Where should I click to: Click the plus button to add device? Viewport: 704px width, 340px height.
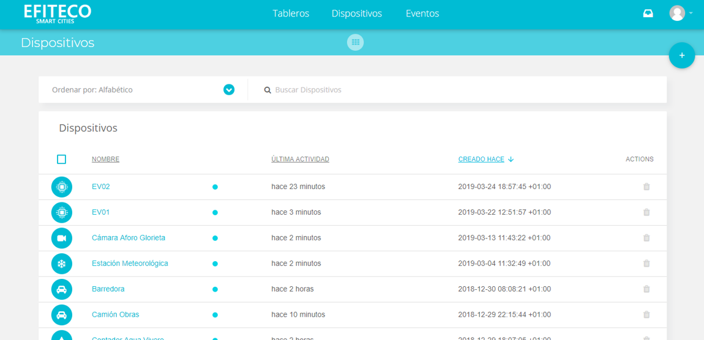[x=681, y=55]
